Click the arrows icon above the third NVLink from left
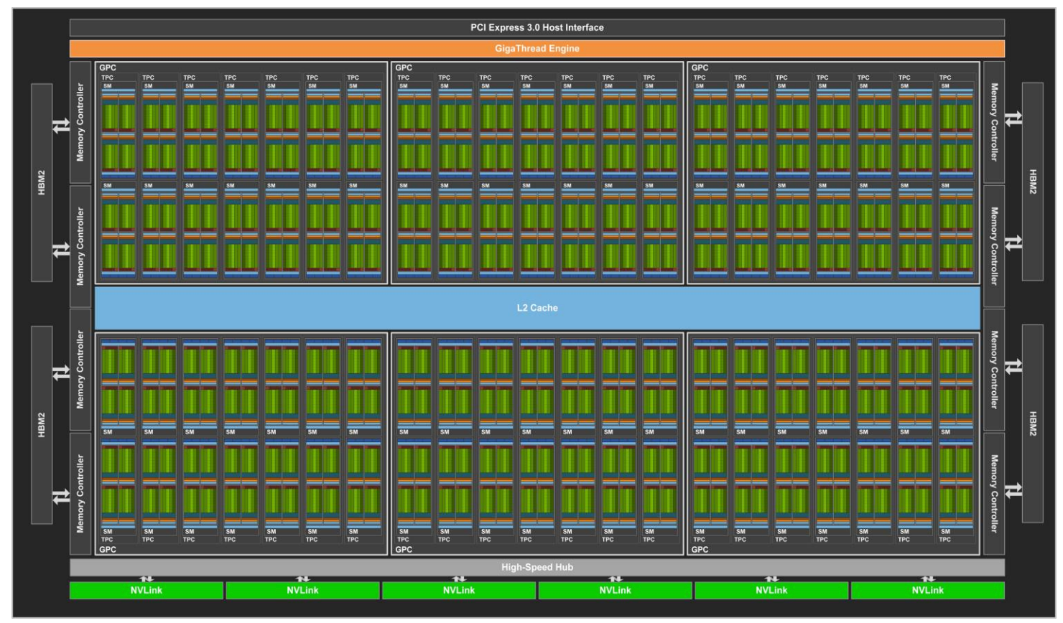Image resolution: width=1063 pixels, height=623 pixels. 459,578
